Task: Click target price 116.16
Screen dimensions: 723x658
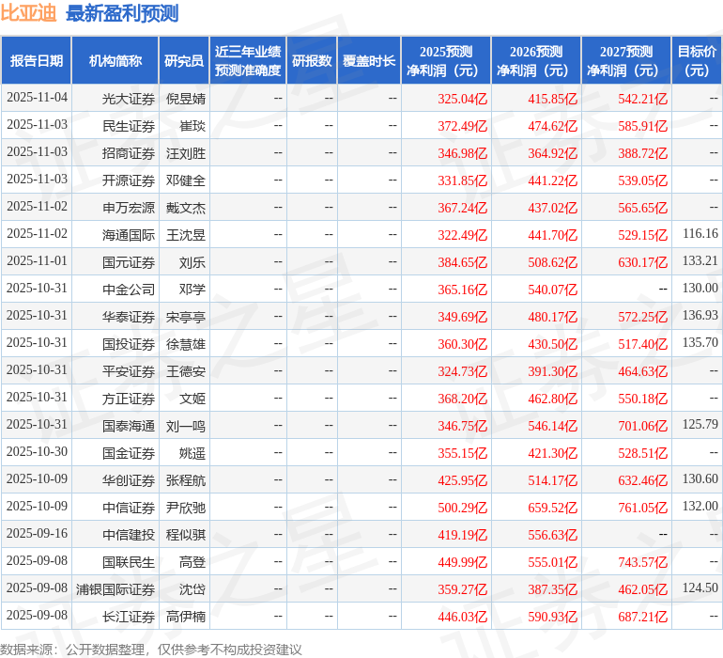Action: 700,233
